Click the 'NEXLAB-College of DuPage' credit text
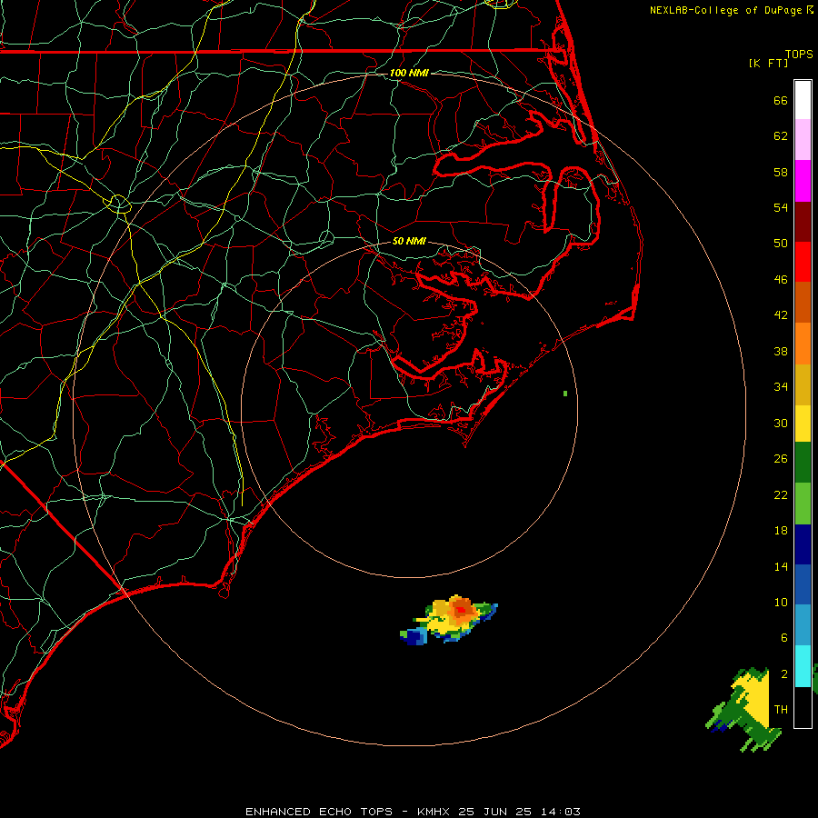Image resolution: width=818 pixels, height=818 pixels. coord(725,10)
